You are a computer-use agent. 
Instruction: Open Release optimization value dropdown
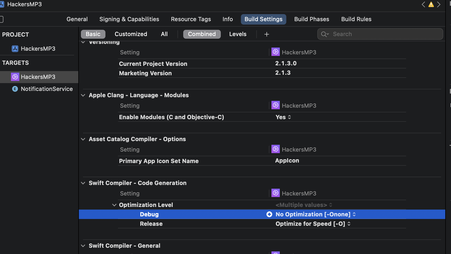[x=313, y=224]
